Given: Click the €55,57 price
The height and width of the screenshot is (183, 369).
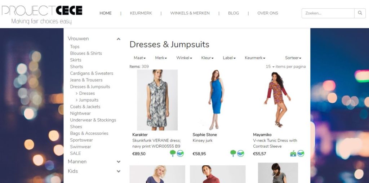Looking at the screenshot, I should pos(259,154).
